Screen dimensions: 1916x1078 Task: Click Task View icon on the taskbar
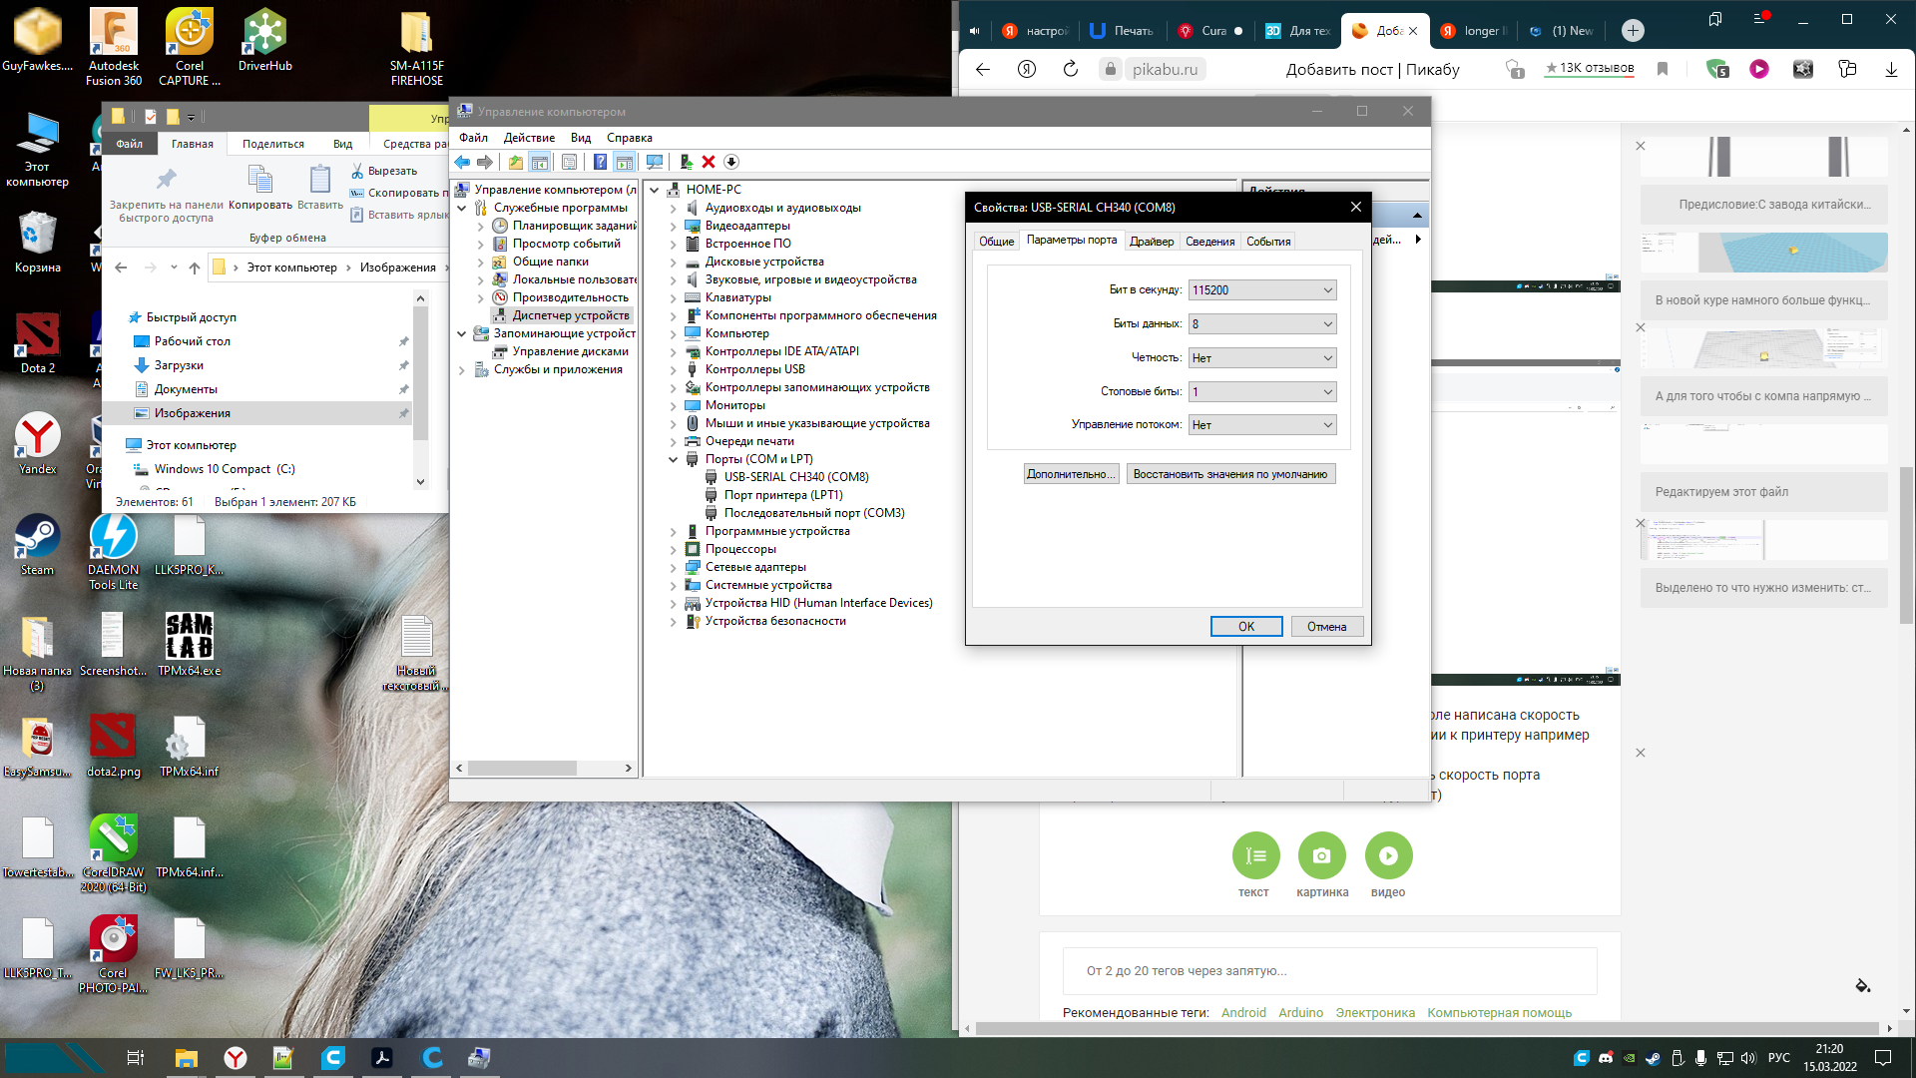[136, 1058]
